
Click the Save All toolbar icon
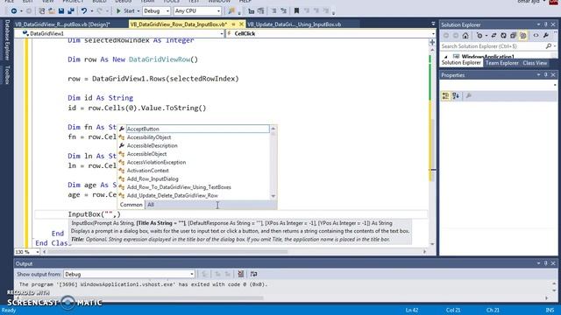(x=71, y=11)
